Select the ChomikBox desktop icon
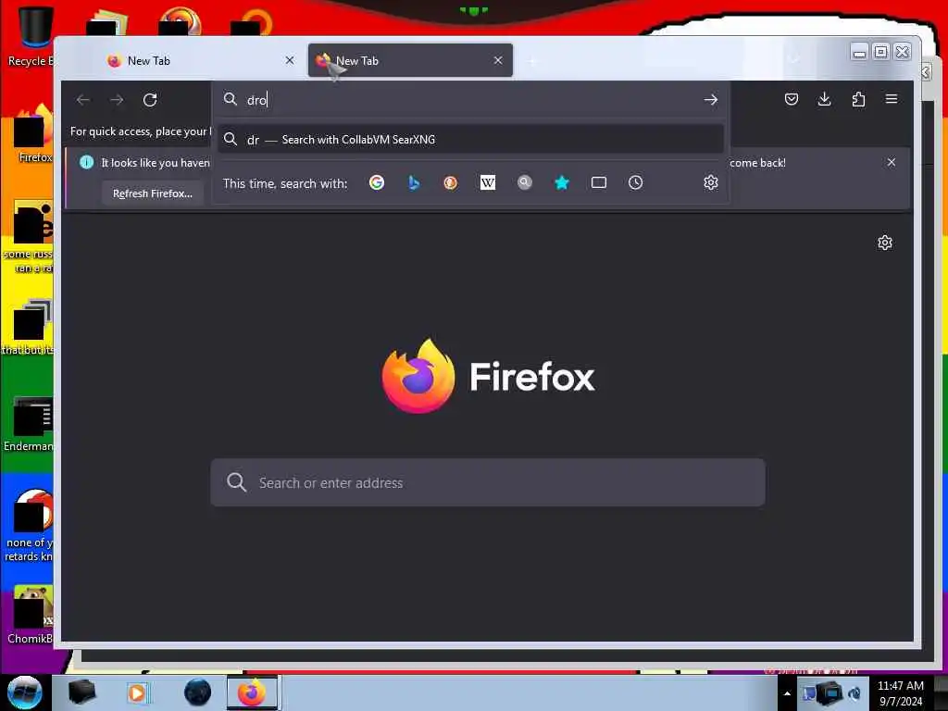 click(31, 616)
